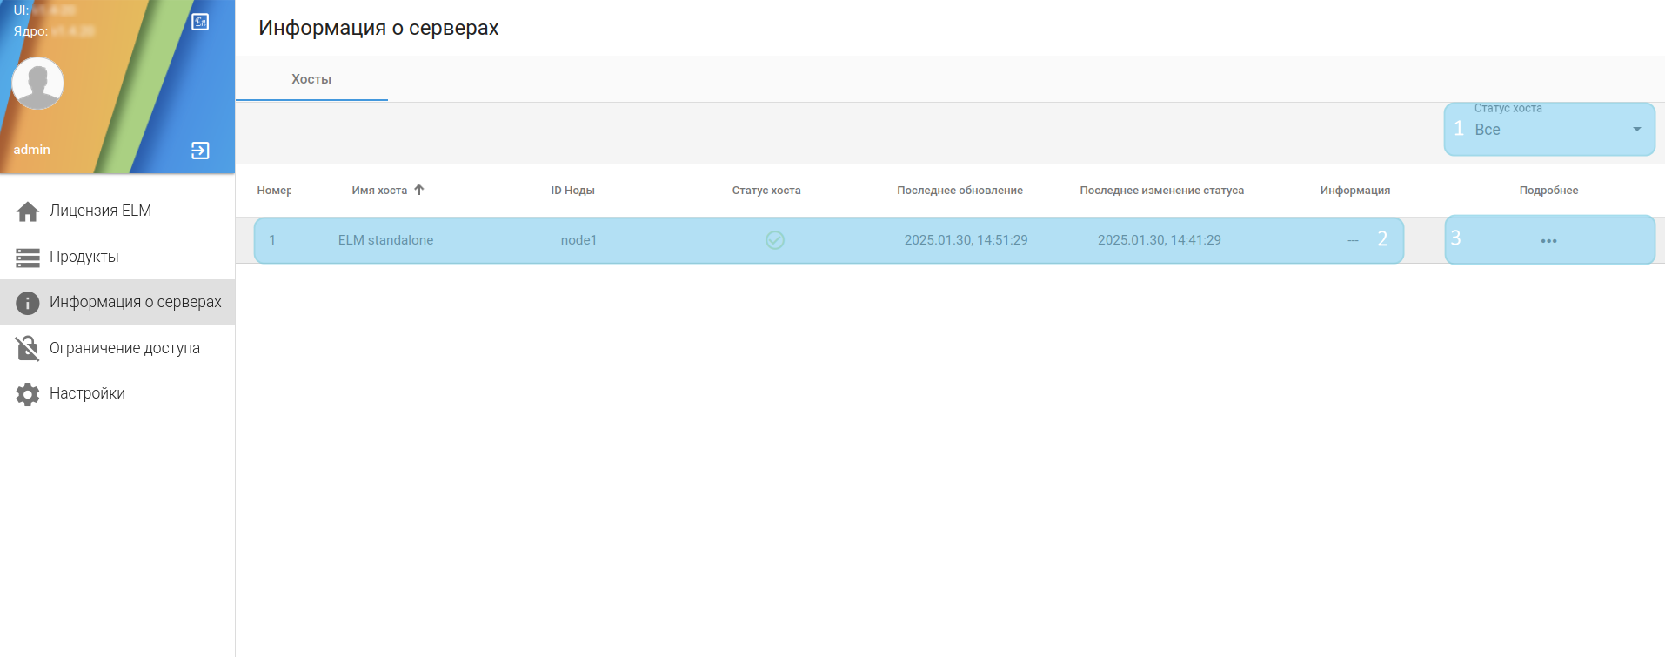This screenshot has width=1665, height=657.
Task: Open the admin user avatar
Action: pyautogui.click(x=37, y=84)
